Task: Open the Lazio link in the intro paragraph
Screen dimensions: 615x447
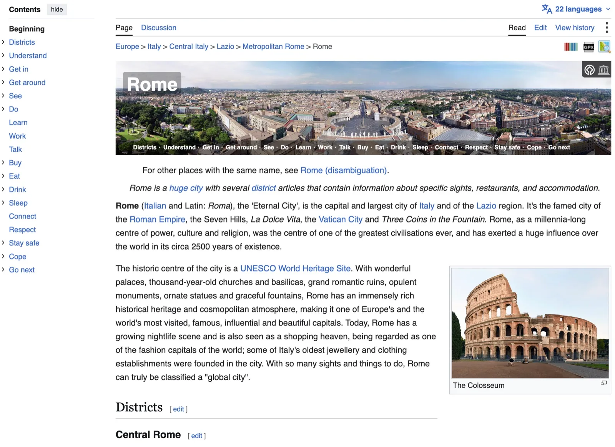Action: click(486, 206)
